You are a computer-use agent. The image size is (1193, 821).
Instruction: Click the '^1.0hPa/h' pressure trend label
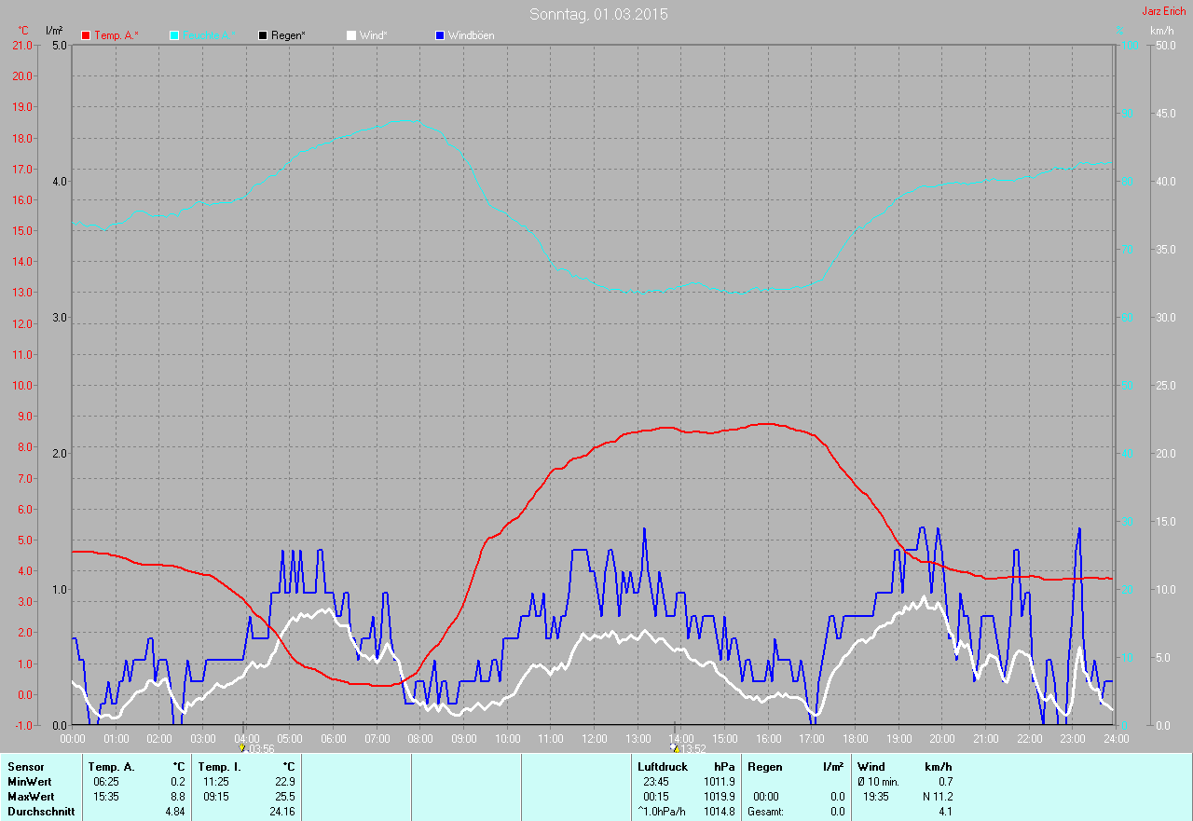coord(662,812)
